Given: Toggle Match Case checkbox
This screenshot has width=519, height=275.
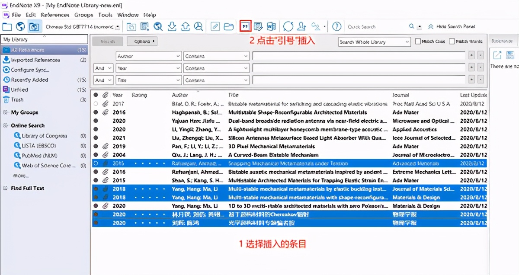Looking at the screenshot, I should click(418, 42).
